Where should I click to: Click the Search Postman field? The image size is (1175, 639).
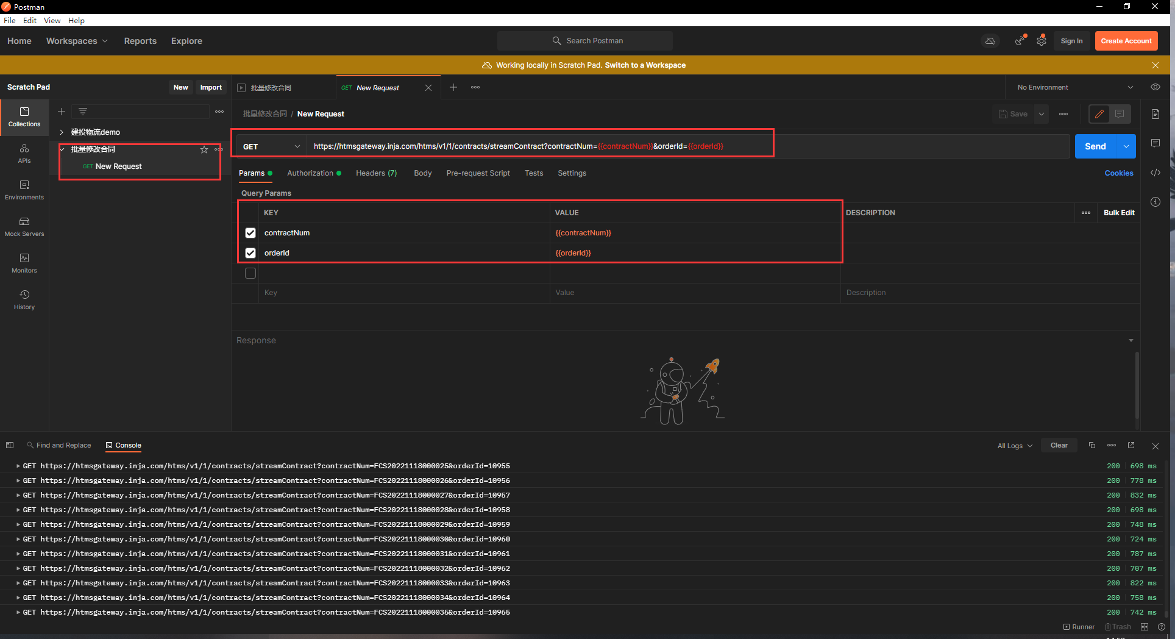[585, 41]
